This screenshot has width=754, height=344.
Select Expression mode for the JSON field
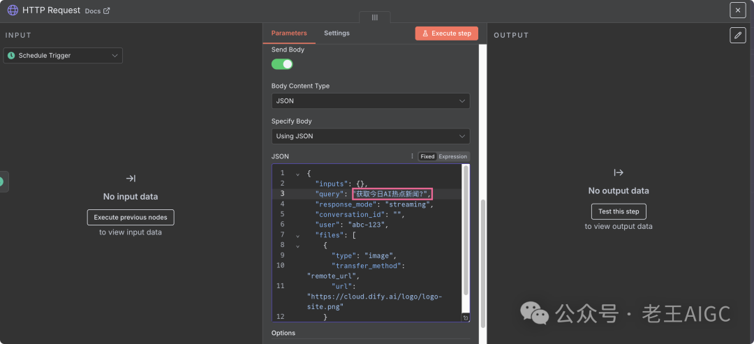452,156
